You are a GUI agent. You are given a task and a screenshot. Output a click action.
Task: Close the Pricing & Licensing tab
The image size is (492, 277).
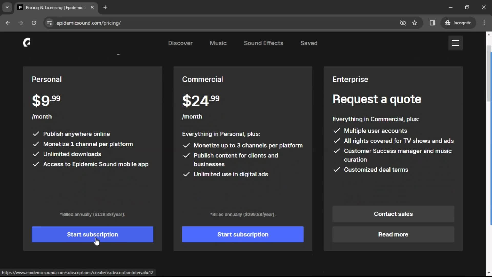coord(92,7)
